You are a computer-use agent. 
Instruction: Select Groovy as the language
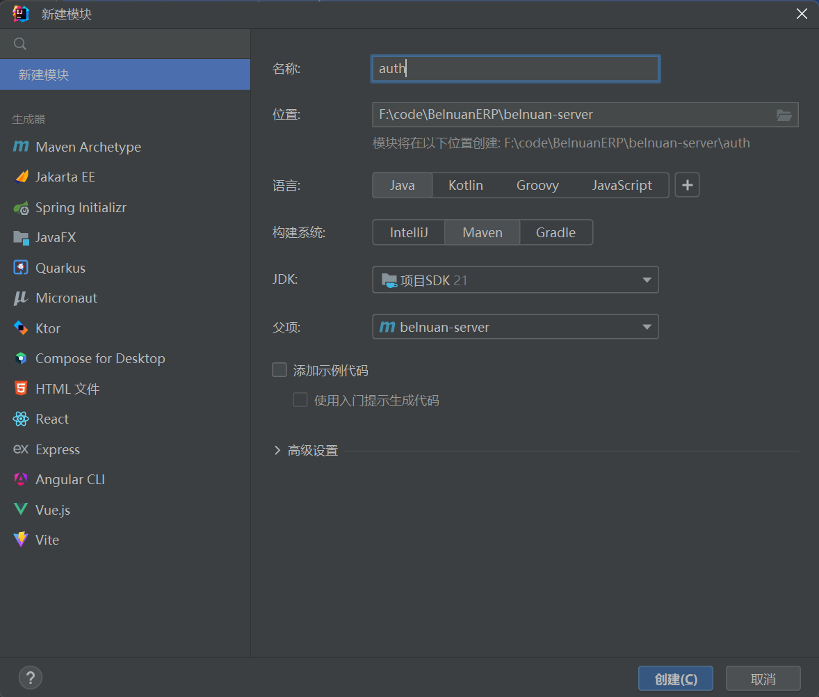pos(537,186)
